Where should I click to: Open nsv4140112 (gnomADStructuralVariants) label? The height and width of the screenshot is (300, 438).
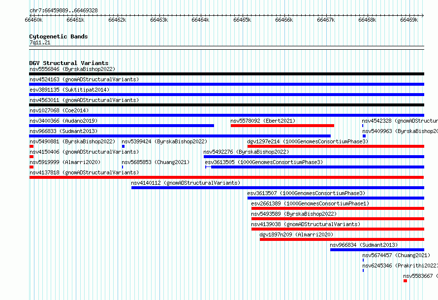[x=186, y=183]
